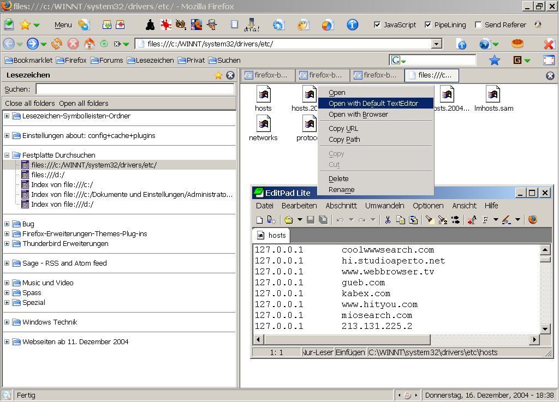Select Copy URL in the context menu
This screenshot has height=402, width=559.
376,129
